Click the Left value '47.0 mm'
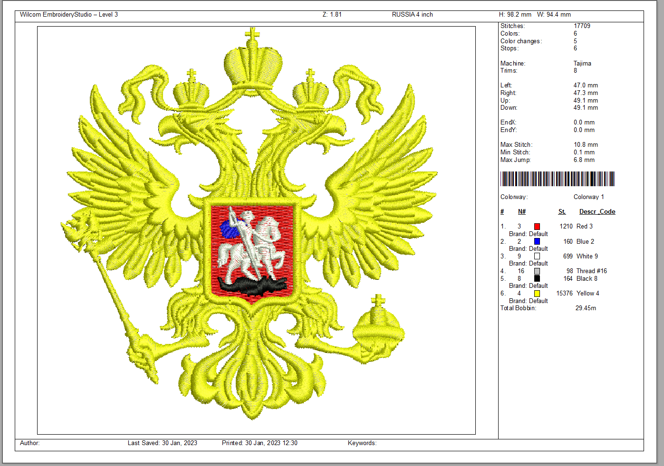Image resolution: width=664 pixels, height=466 pixels. (586, 86)
